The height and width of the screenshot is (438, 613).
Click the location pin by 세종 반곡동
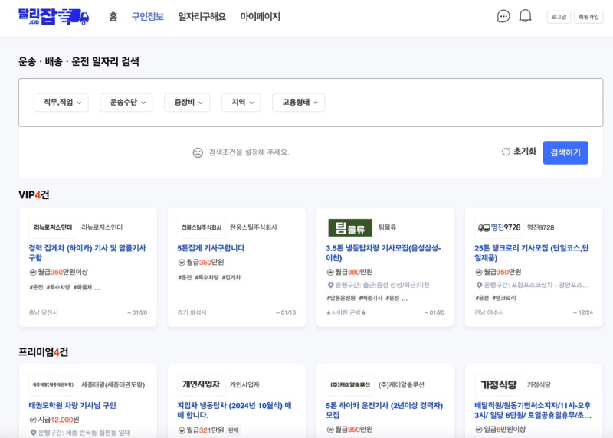pos(33,433)
